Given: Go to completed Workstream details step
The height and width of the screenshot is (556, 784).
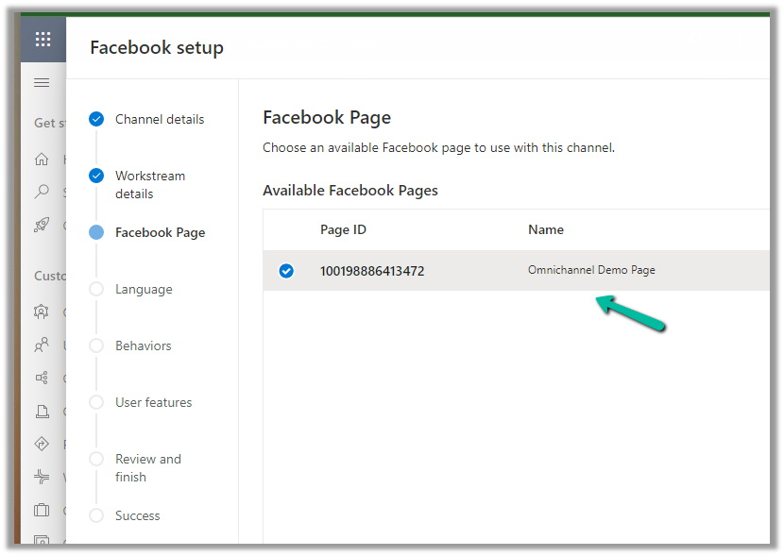Looking at the screenshot, I should point(149,185).
